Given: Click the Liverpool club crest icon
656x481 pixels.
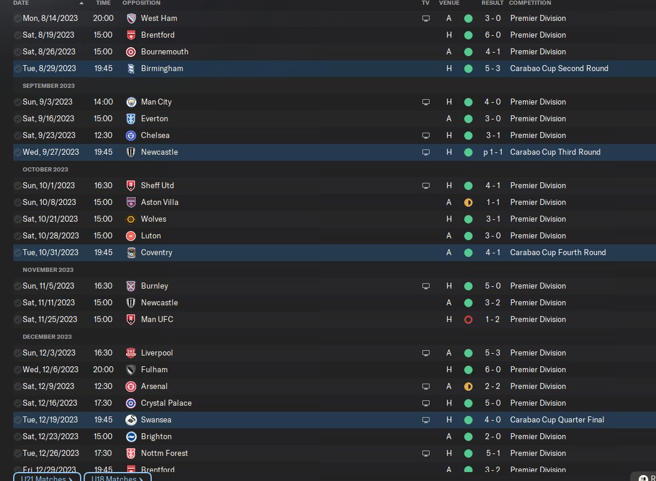Looking at the screenshot, I should pos(131,353).
